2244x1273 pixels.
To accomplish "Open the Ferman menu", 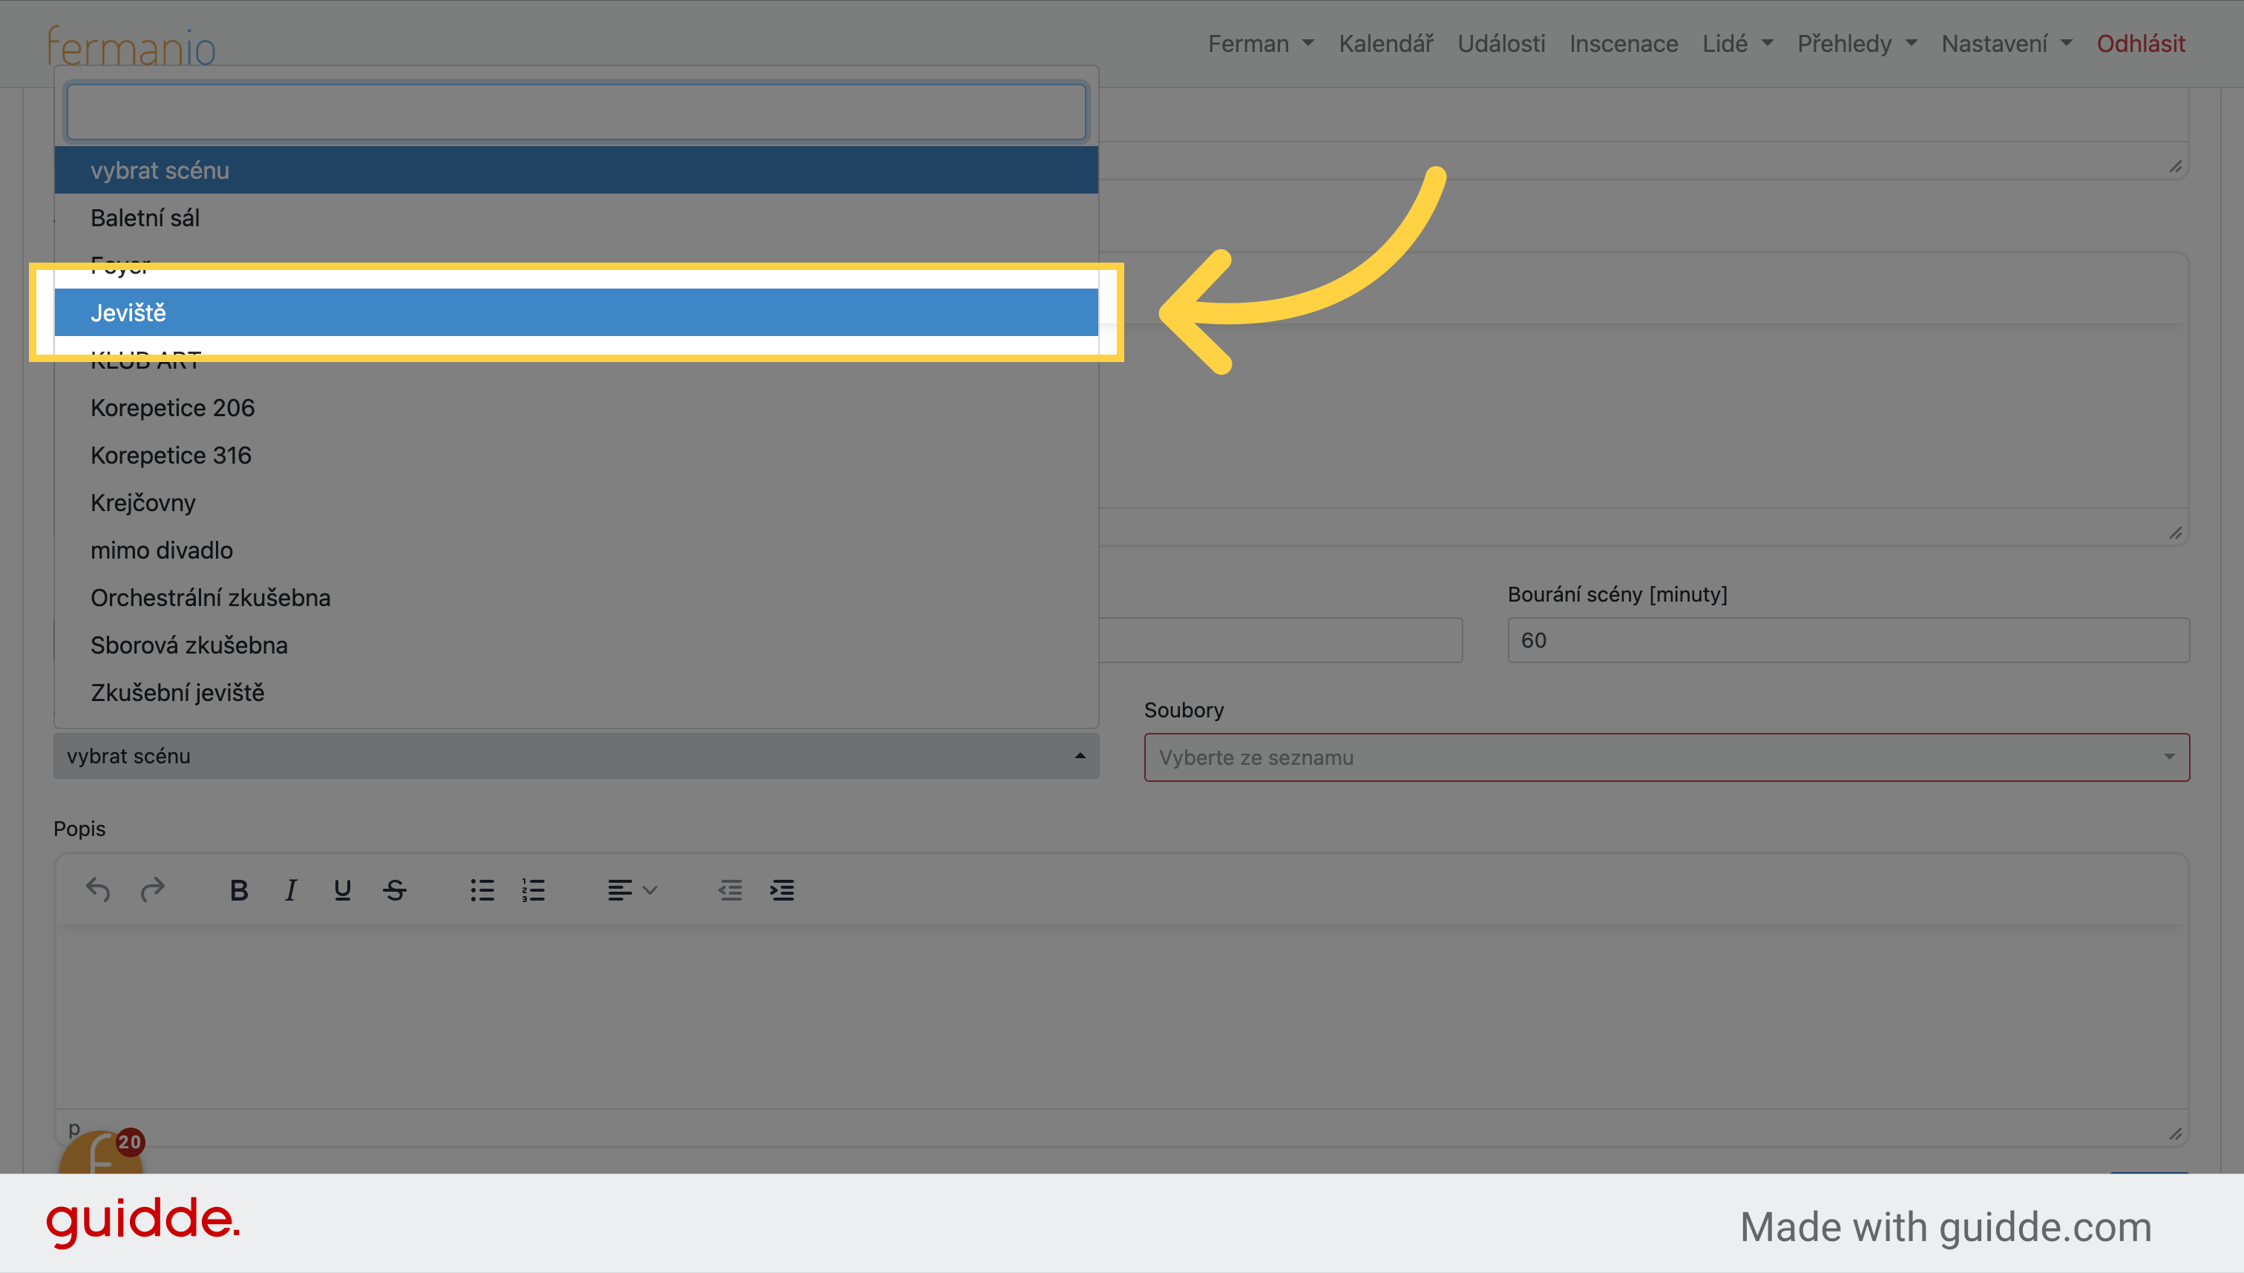I will [1260, 44].
